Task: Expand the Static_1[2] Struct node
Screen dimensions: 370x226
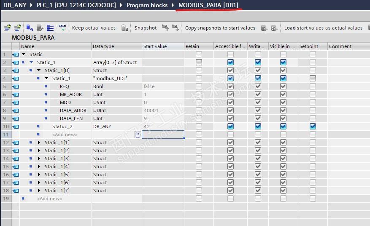Action: 39,151
